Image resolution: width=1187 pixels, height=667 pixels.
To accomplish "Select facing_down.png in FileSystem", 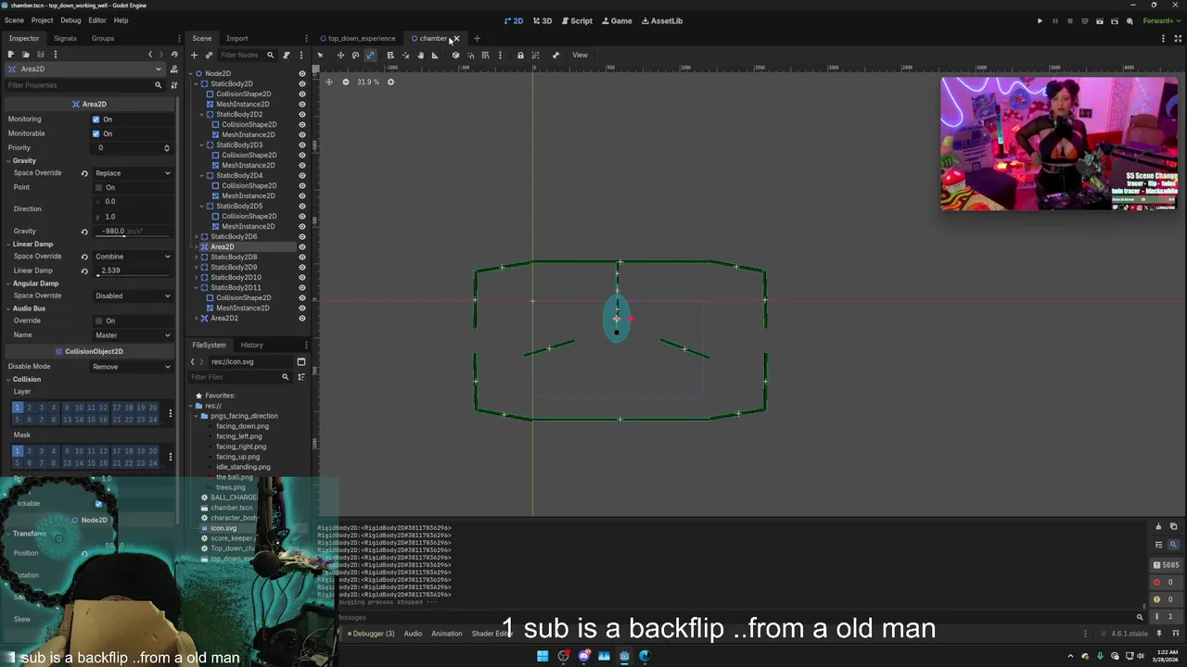I will tap(242, 426).
